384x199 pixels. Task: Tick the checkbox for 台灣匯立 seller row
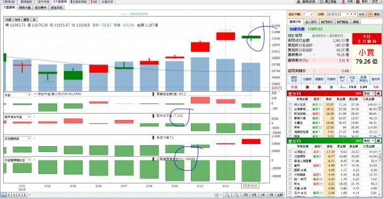click(x=291, y=152)
